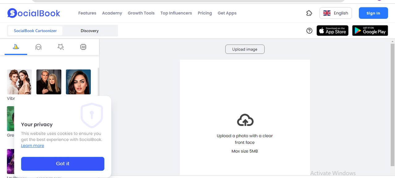Click the extensions puzzle piece icon
Screen dimensions: 395x178
click(x=309, y=13)
